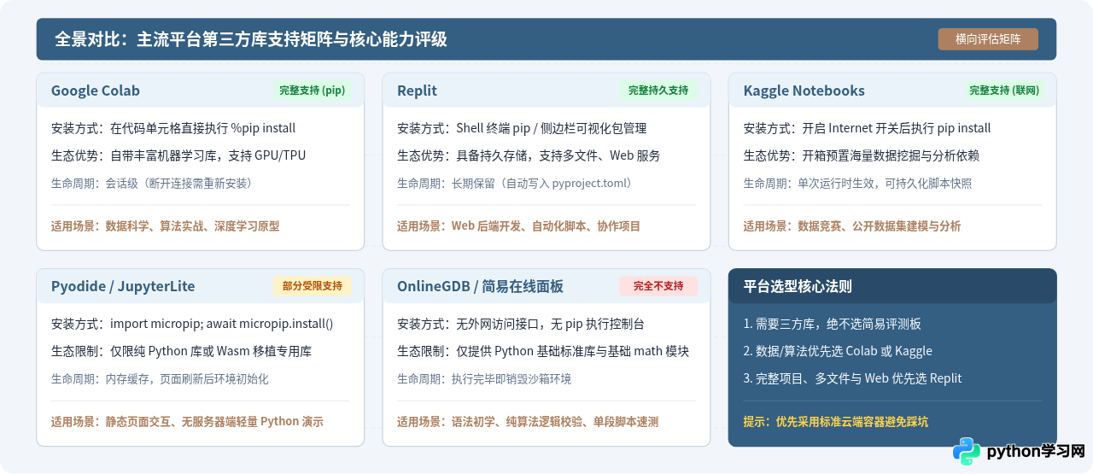Click line 安装方式：Shell 终端 pip / 侧边栏可视化包管理
This screenshot has height=474, width=1093.
coord(522,128)
